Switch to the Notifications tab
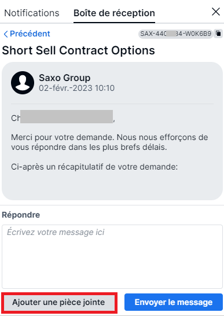The image size is (224, 316). [32, 13]
